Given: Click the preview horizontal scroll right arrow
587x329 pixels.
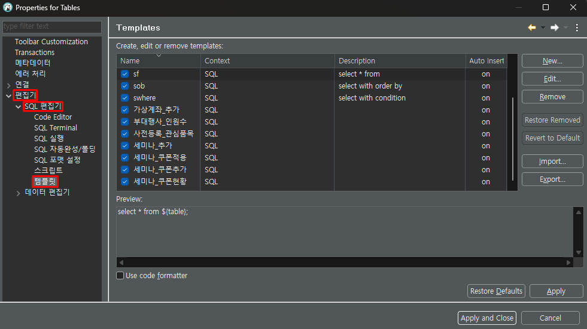Looking at the screenshot, I should point(568,263).
